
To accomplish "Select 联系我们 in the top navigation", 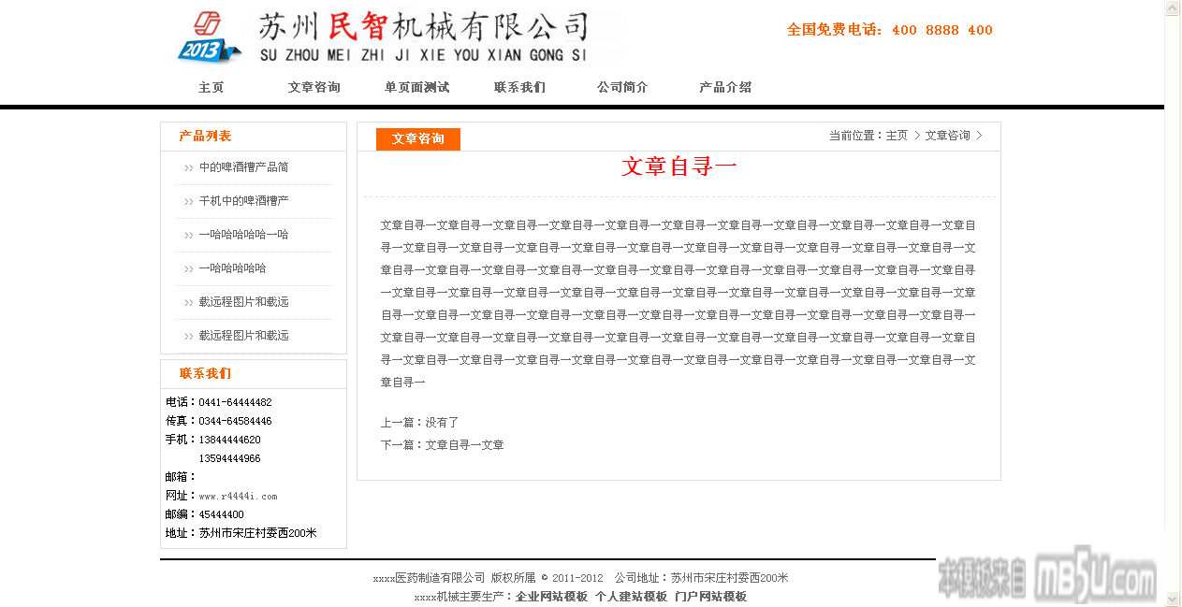I will click(x=519, y=87).
